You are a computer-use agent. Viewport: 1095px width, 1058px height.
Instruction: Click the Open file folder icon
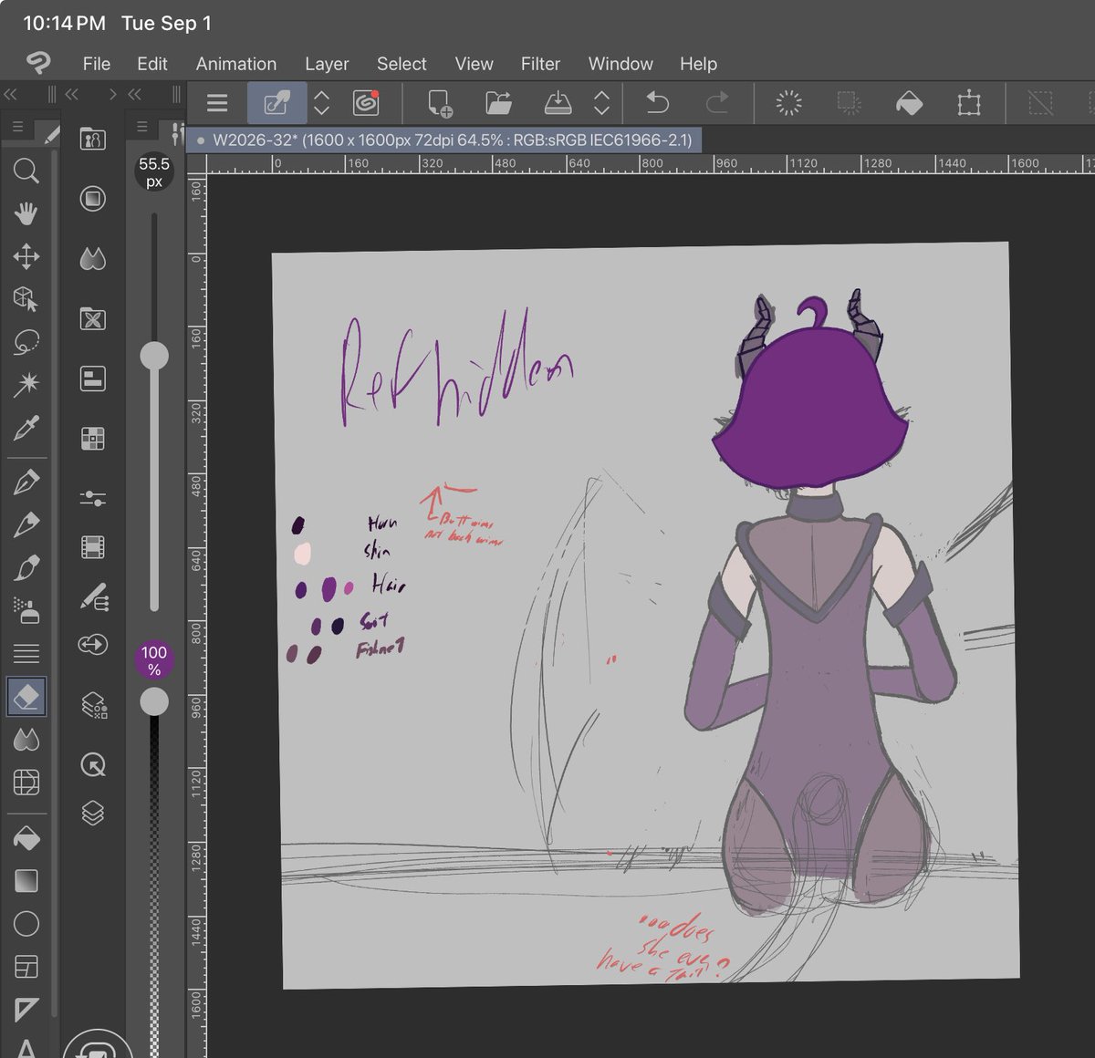[498, 102]
